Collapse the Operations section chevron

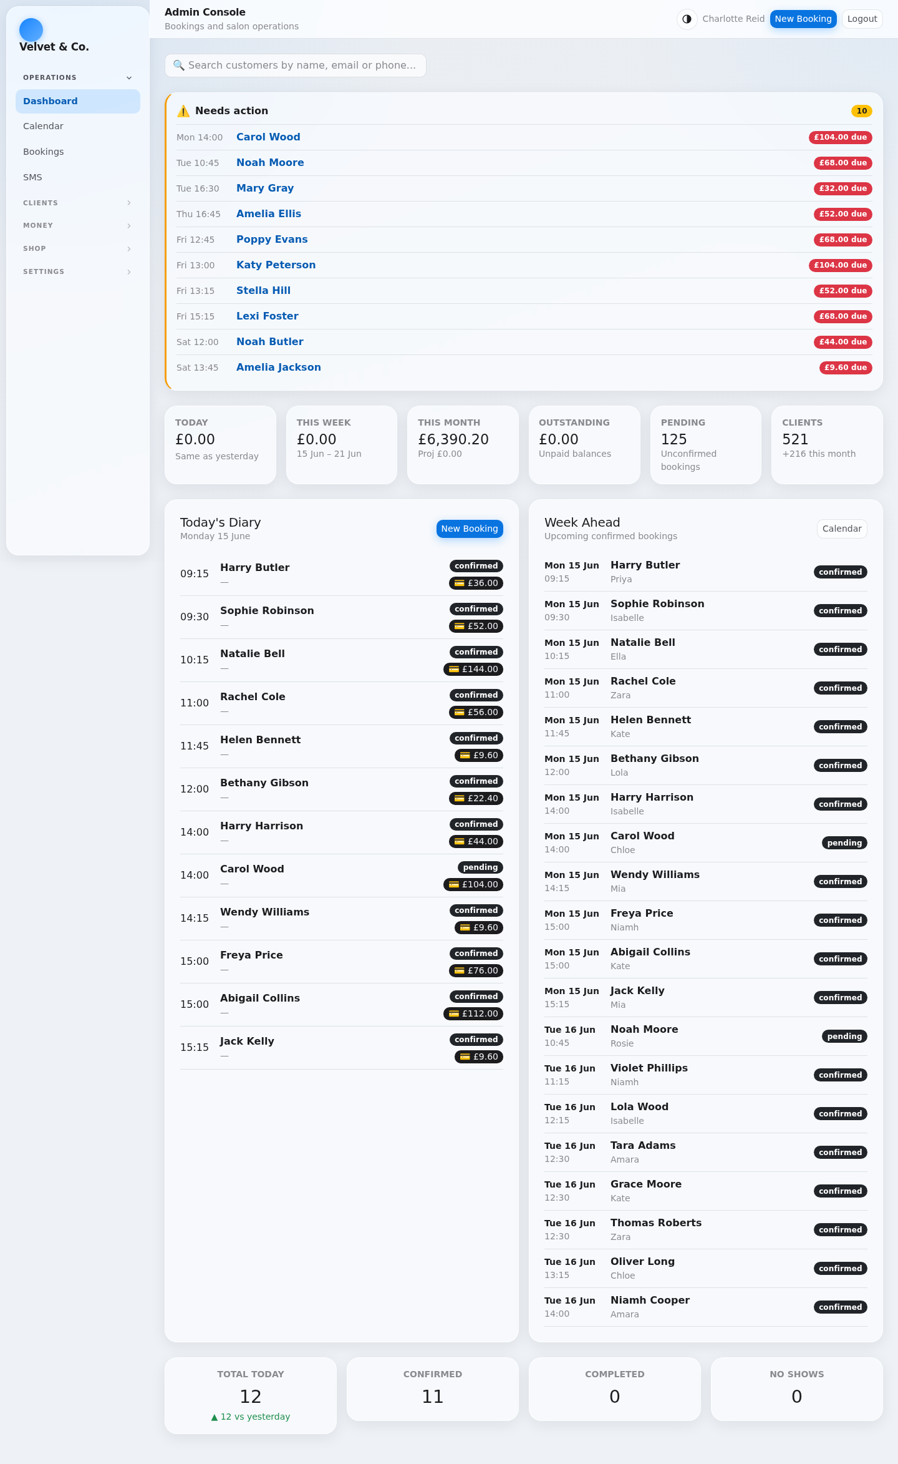coord(129,78)
